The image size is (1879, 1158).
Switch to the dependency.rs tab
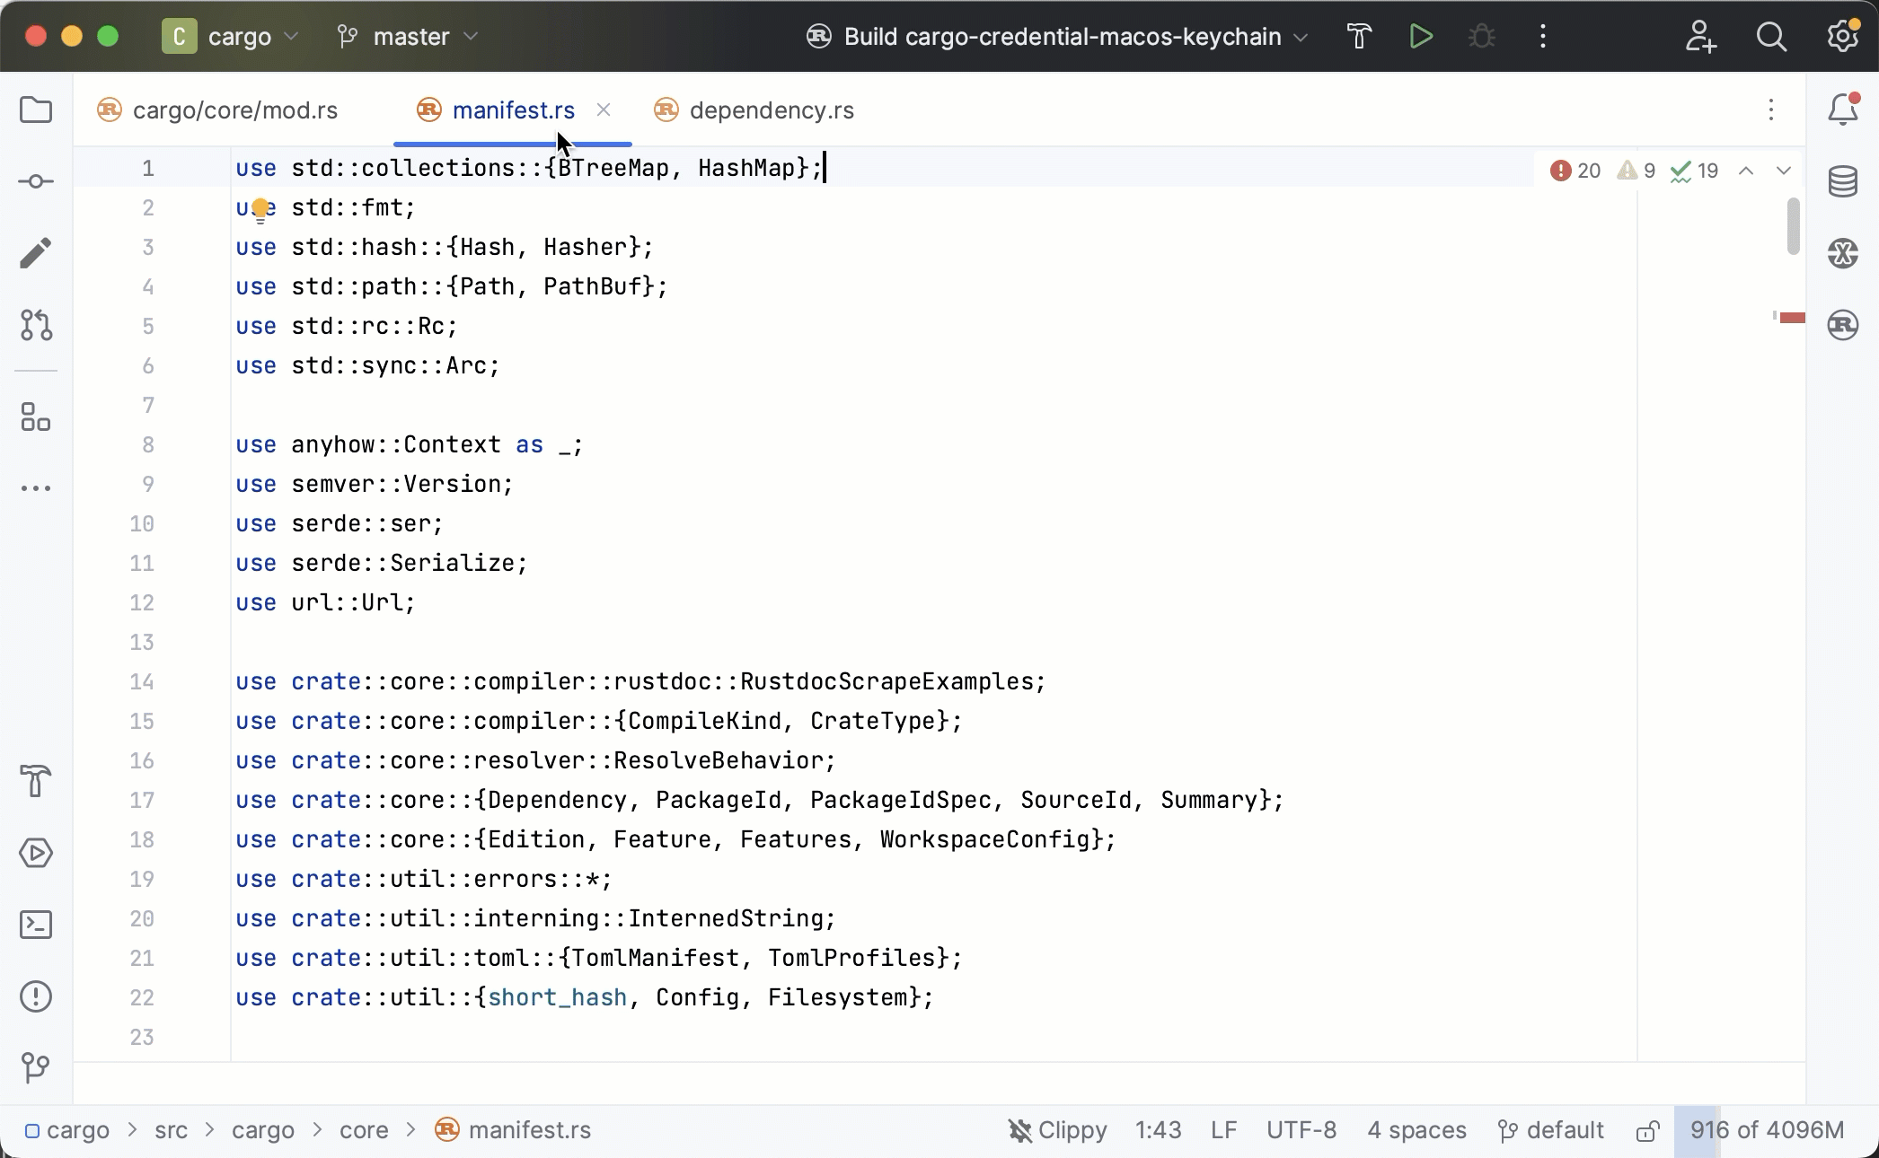[x=771, y=110]
